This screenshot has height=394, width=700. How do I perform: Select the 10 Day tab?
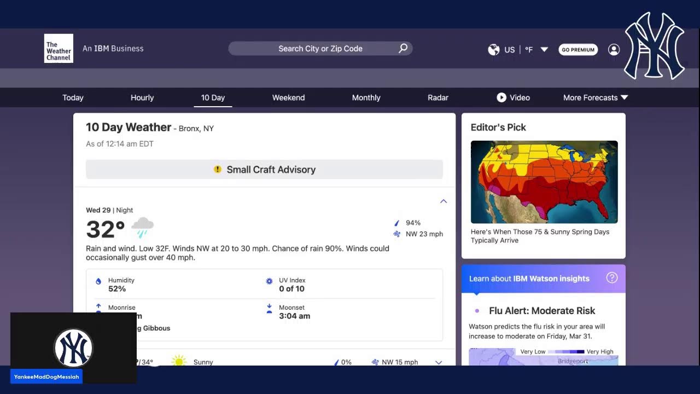coord(213,97)
